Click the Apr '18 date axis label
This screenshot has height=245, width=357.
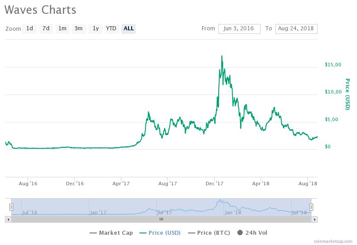pos(261,184)
